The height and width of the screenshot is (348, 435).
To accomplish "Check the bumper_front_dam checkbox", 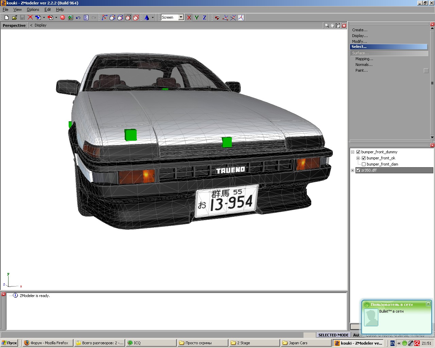I will [x=364, y=164].
